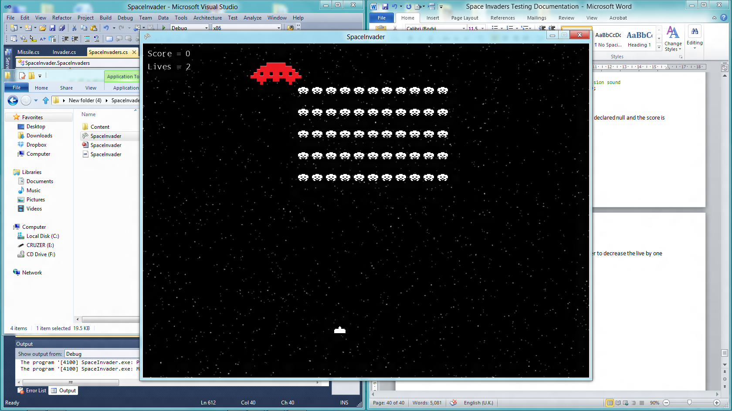This screenshot has height=411, width=732.
Task: Open References tab in Word
Action: (502, 18)
